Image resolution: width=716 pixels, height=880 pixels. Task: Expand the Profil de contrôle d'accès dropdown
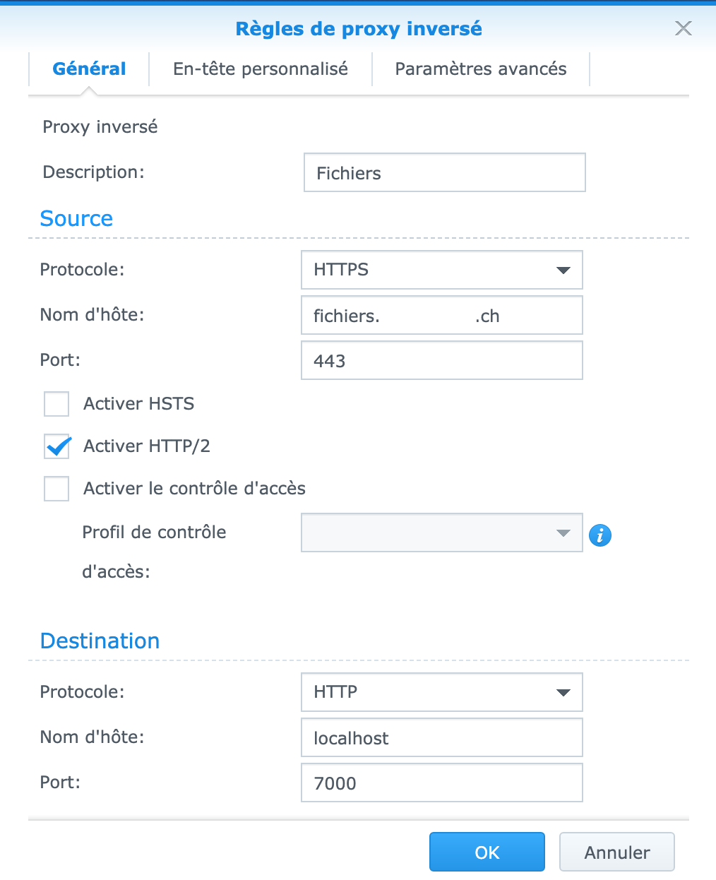pos(442,533)
